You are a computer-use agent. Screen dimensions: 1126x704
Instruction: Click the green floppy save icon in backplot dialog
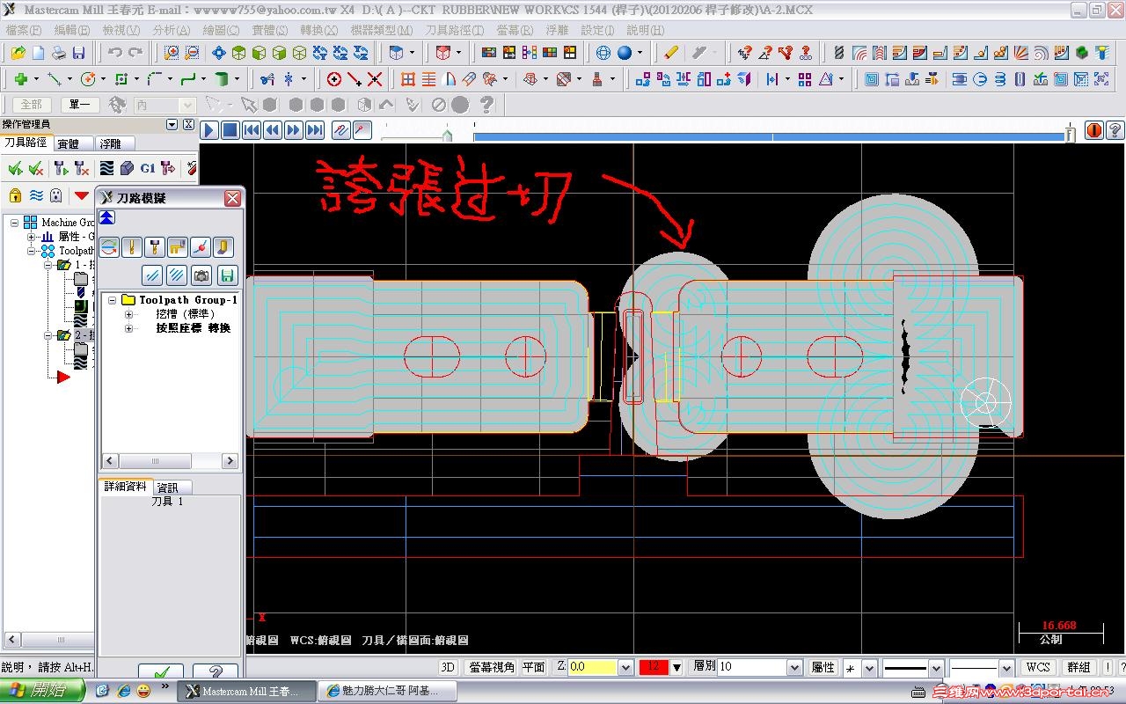click(x=227, y=275)
